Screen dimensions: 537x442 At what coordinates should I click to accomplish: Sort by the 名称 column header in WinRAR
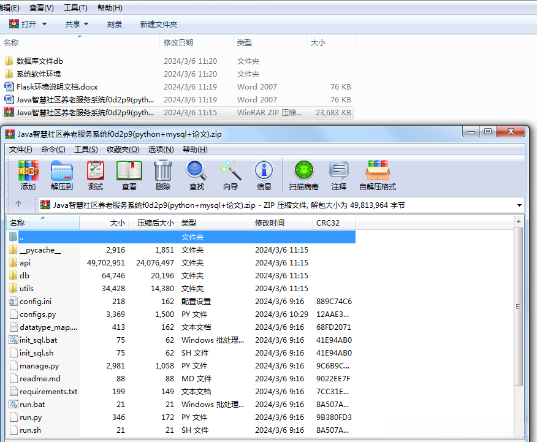43,223
